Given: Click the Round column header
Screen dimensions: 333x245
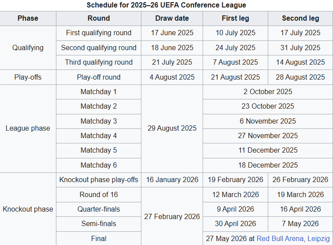Looking at the screenshot, I should (99, 18).
